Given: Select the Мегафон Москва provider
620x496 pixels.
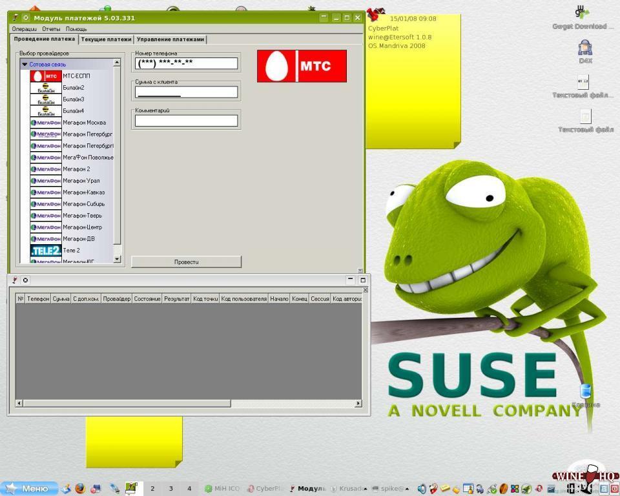Looking at the screenshot, I should tap(84, 123).
